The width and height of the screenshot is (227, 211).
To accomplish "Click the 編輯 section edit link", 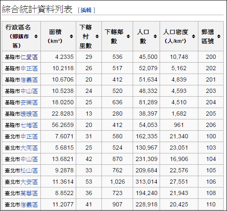I will pos(86,10).
